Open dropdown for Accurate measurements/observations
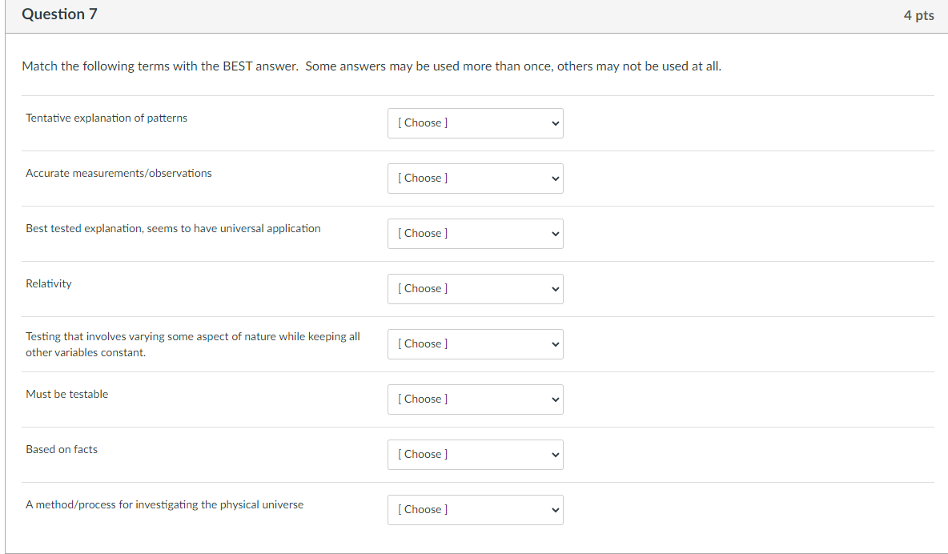This screenshot has height=554, width=948. pyautogui.click(x=476, y=179)
